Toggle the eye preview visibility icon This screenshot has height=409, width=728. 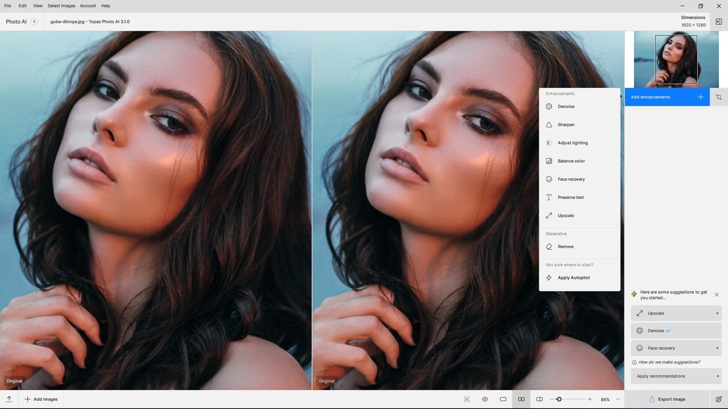click(485, 399)
